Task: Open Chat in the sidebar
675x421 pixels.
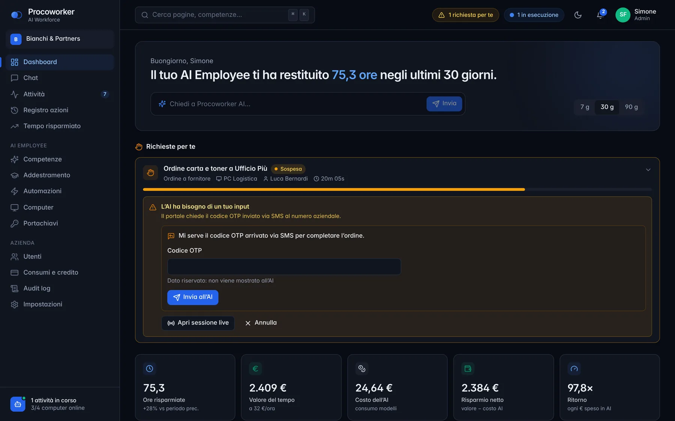Action: (60, 78)
